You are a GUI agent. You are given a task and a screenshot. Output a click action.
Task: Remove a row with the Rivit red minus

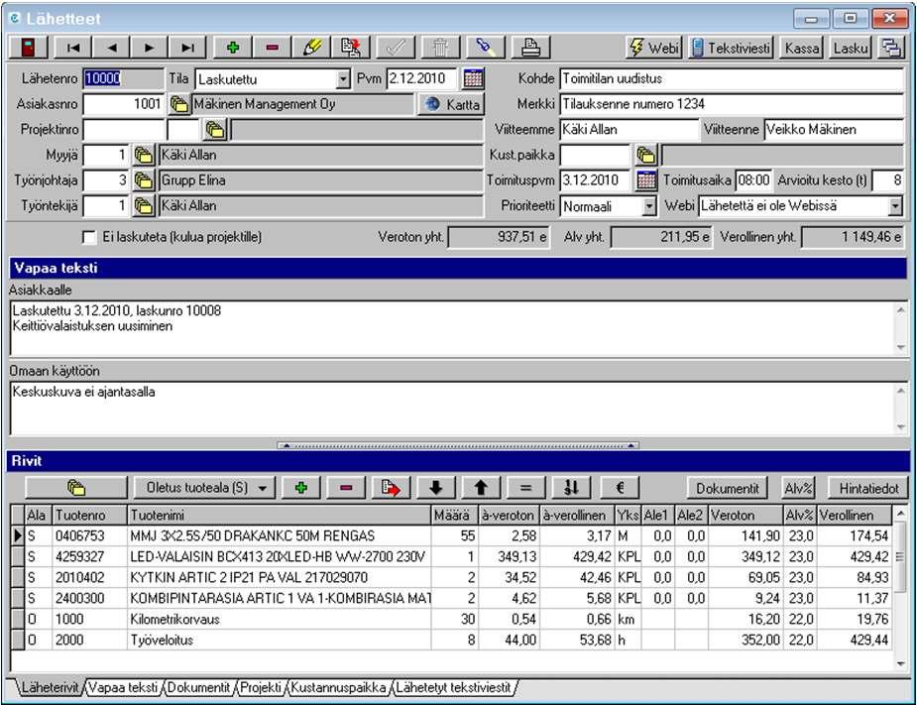tap(346, 488)
